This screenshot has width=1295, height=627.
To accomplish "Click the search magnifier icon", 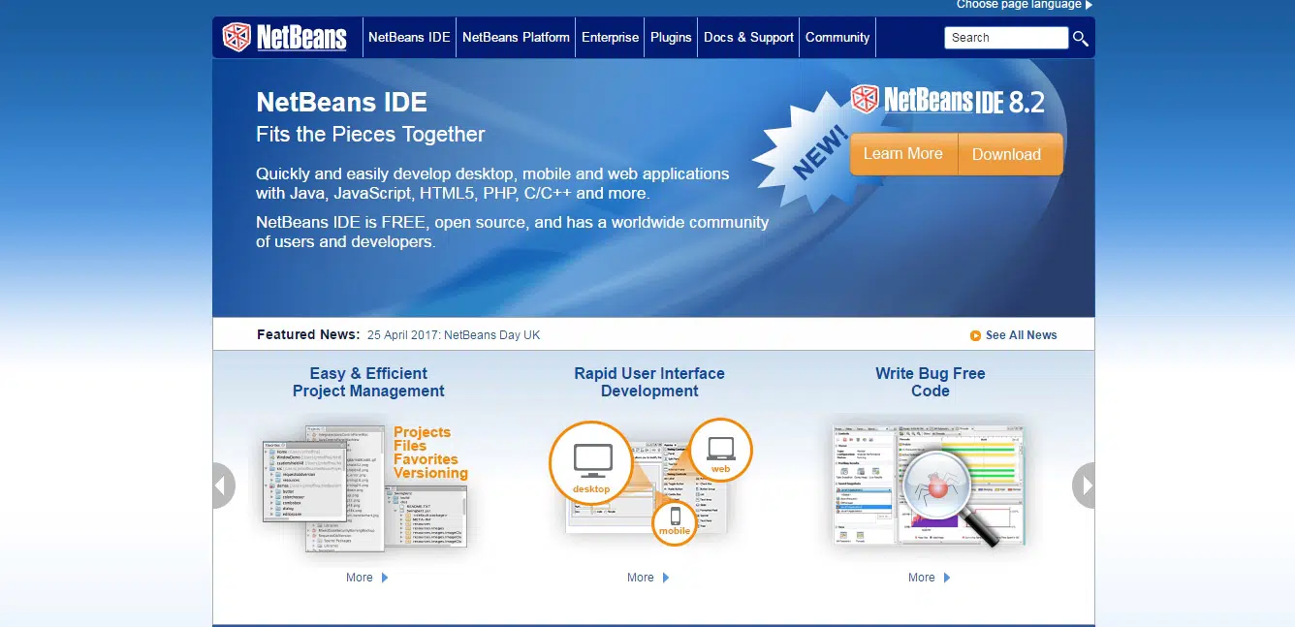I will (1080, 39).
